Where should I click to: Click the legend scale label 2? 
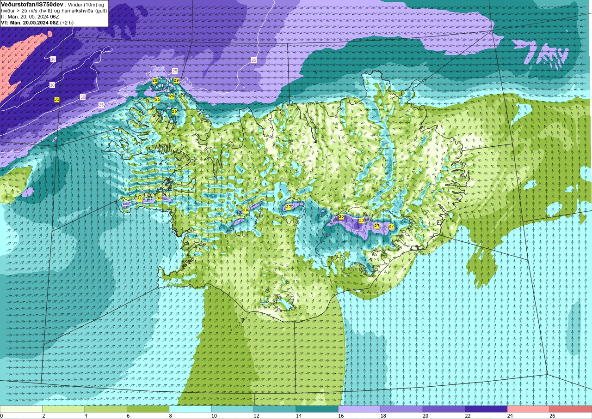coord(43,416)
